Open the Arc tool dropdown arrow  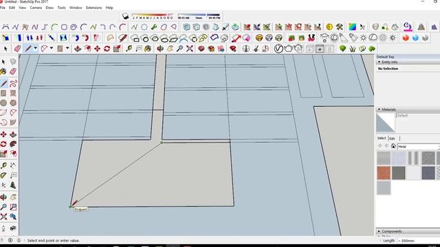[52, 49]
